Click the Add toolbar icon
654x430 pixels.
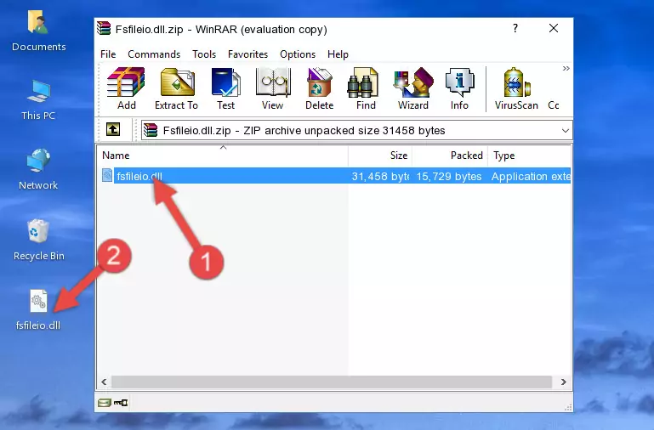[x=126, y=88]
